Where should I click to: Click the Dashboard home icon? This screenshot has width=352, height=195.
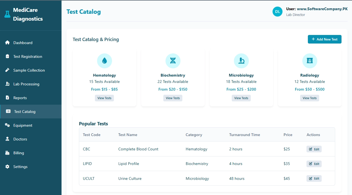(x=8, y=43)
